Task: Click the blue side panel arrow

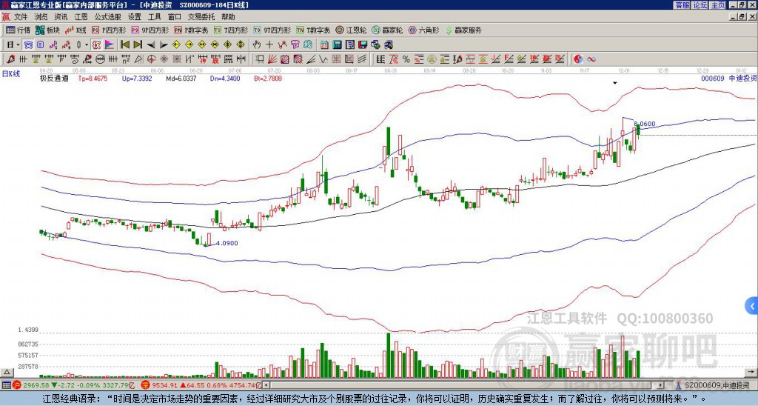Action: (752, 306)
